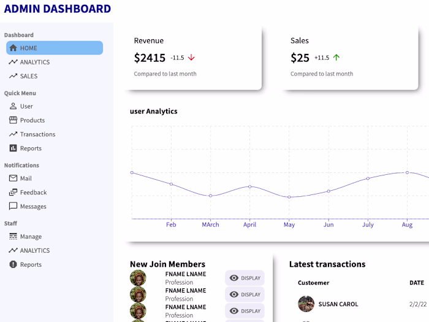The image size is (429, 322).
Task: Click the first DISPLAY button label
Action: pos(251,278)
